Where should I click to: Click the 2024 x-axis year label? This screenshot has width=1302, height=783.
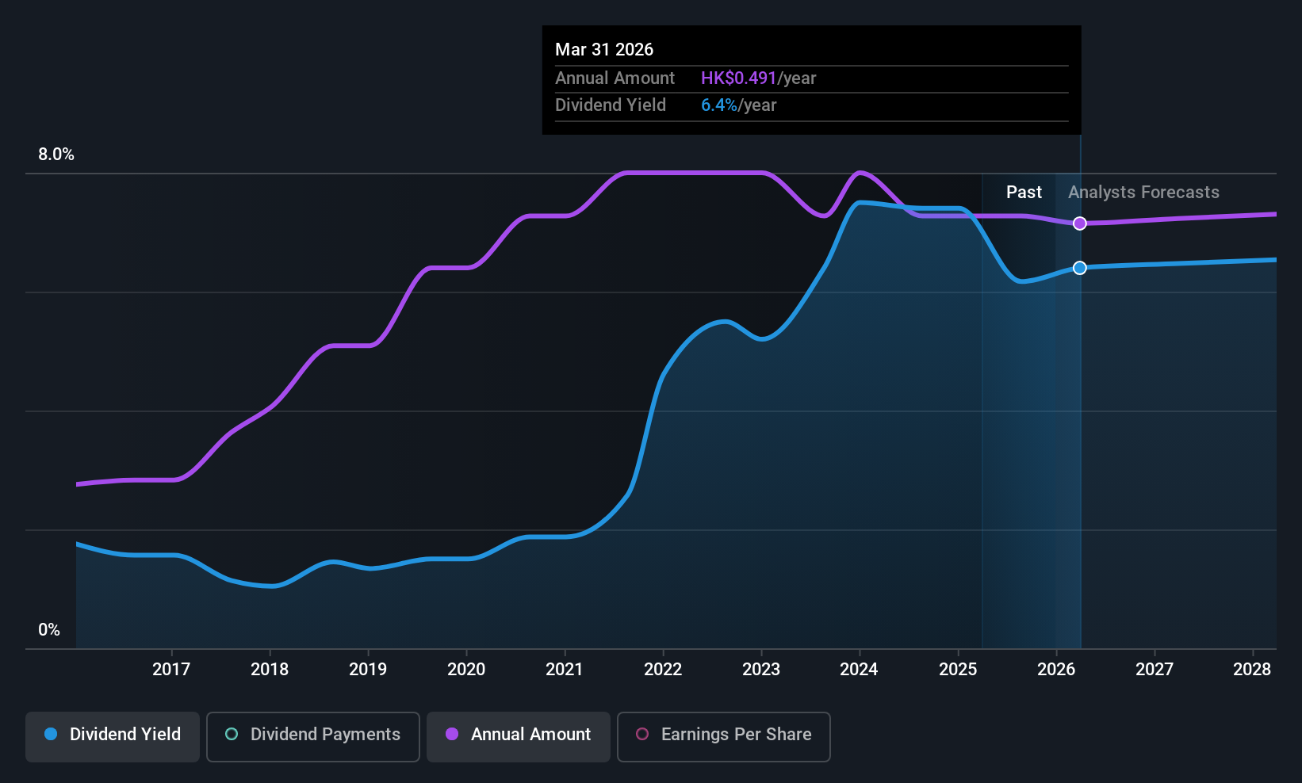click(x=859, y=669)
